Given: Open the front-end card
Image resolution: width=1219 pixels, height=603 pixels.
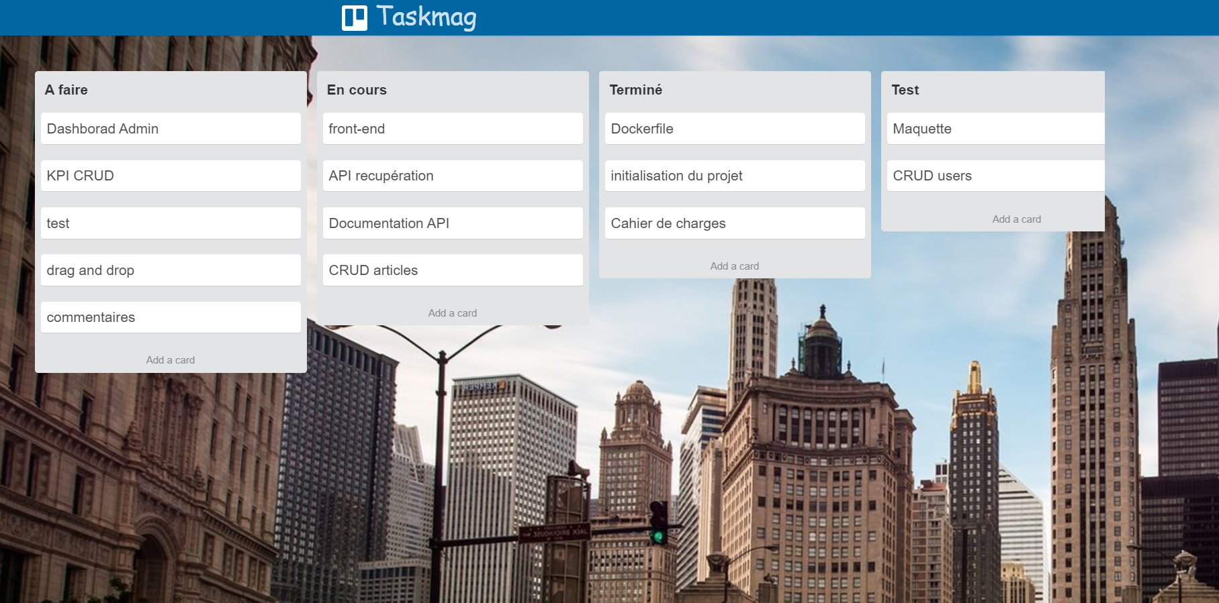Looking at the screenshot, I should coord(453,129).
